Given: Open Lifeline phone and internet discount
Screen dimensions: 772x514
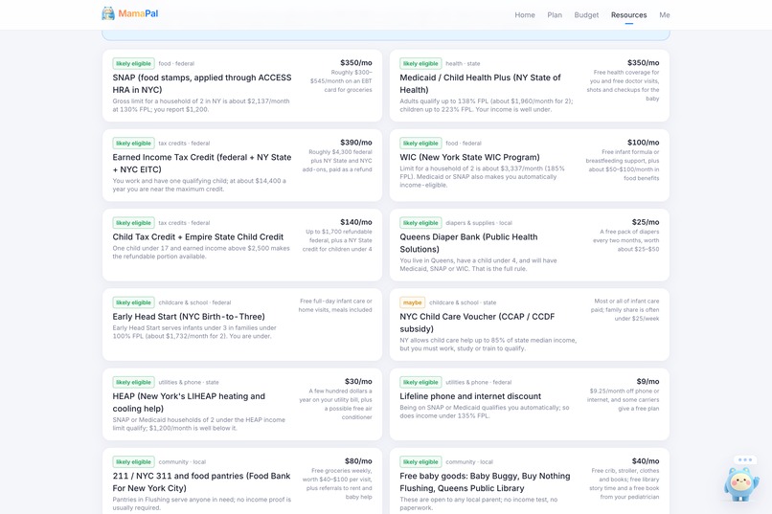Looking at the screenshot, I should [x=530, y=404].
